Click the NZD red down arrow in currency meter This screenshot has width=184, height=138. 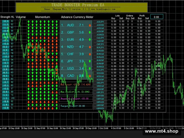(x=90, y=47)
